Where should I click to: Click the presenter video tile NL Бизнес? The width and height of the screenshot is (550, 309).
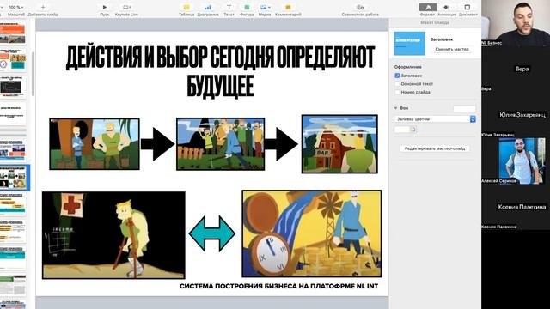click(x=516, y=23)
